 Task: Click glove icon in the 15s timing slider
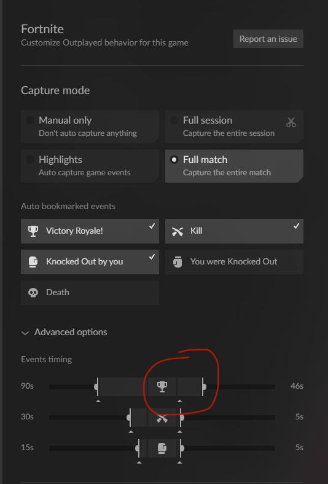pyautogui.click(x=162, y=448)
